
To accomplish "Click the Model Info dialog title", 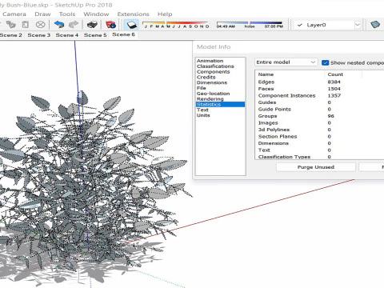I will pos(214,47).
